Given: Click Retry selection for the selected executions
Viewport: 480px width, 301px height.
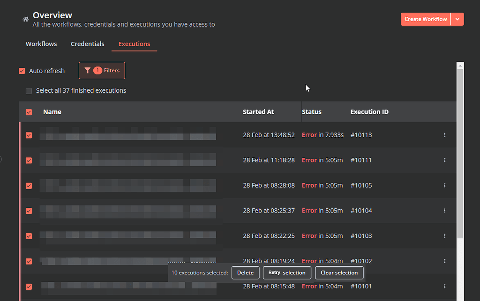Looking at the screenshot, I should 287,272.
